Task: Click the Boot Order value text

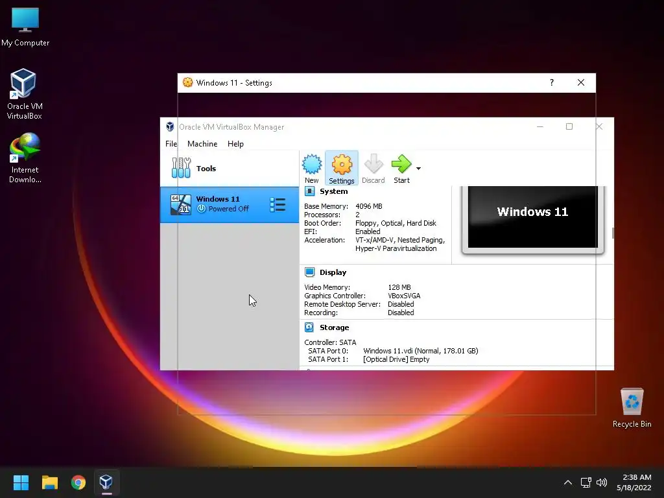Action: (396, 223)
